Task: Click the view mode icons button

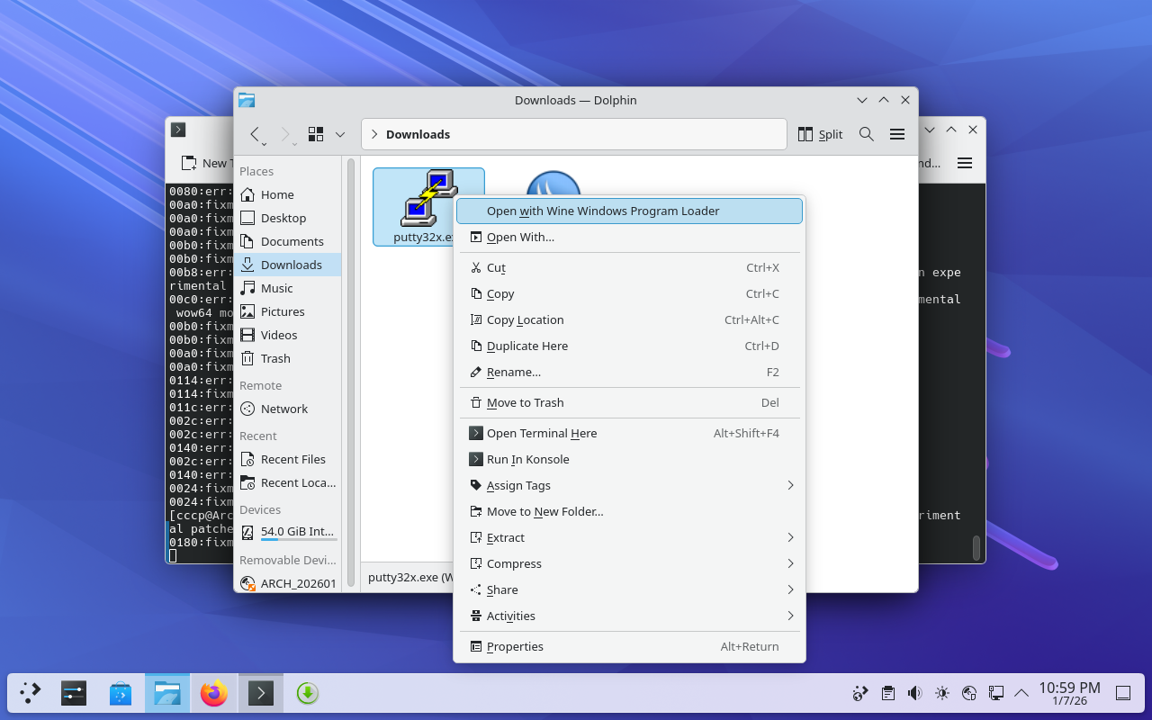Action: click(x=316, y=134)
